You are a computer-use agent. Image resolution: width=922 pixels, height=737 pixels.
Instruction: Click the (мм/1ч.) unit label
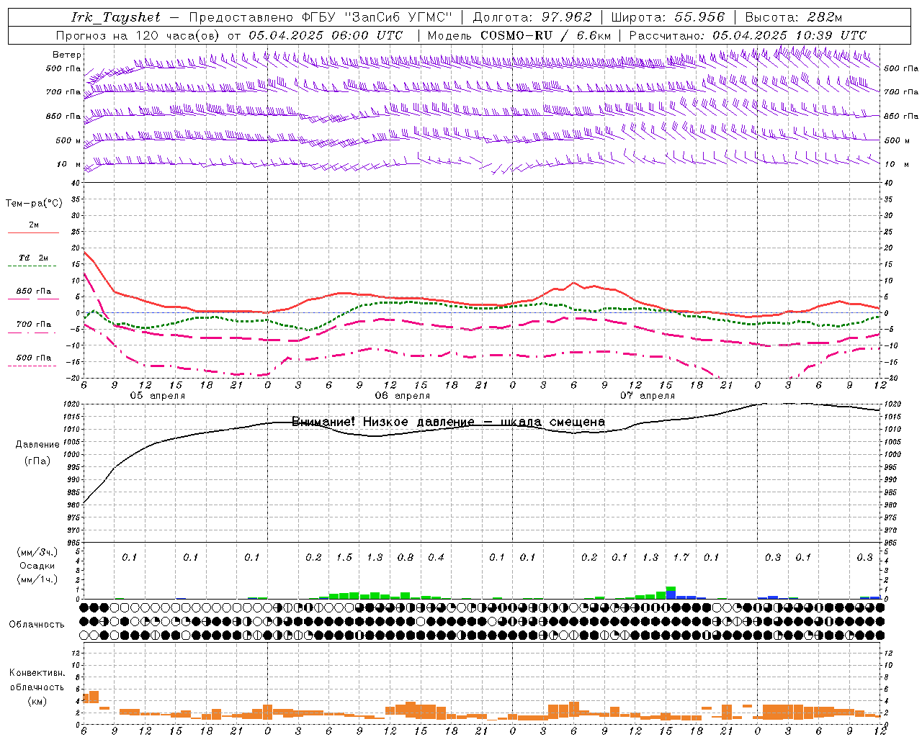pyautogui.click(x=37, y=580)
